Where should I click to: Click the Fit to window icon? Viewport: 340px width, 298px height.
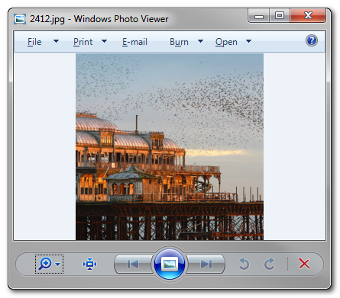[x=89, y=264]
